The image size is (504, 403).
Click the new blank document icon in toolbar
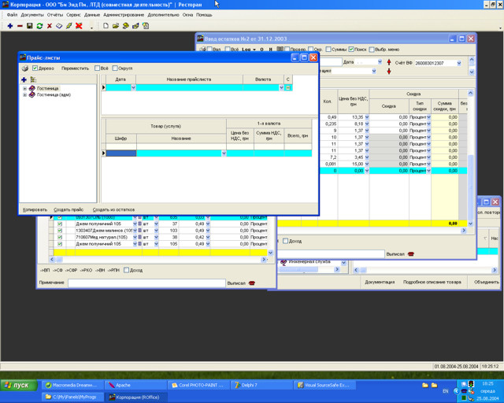(x=105, y=26)
